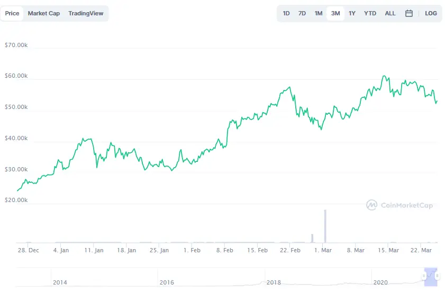445x293 pixels.
Task: Click the left handle of range navigator
Action: click(x=424, y=276)
